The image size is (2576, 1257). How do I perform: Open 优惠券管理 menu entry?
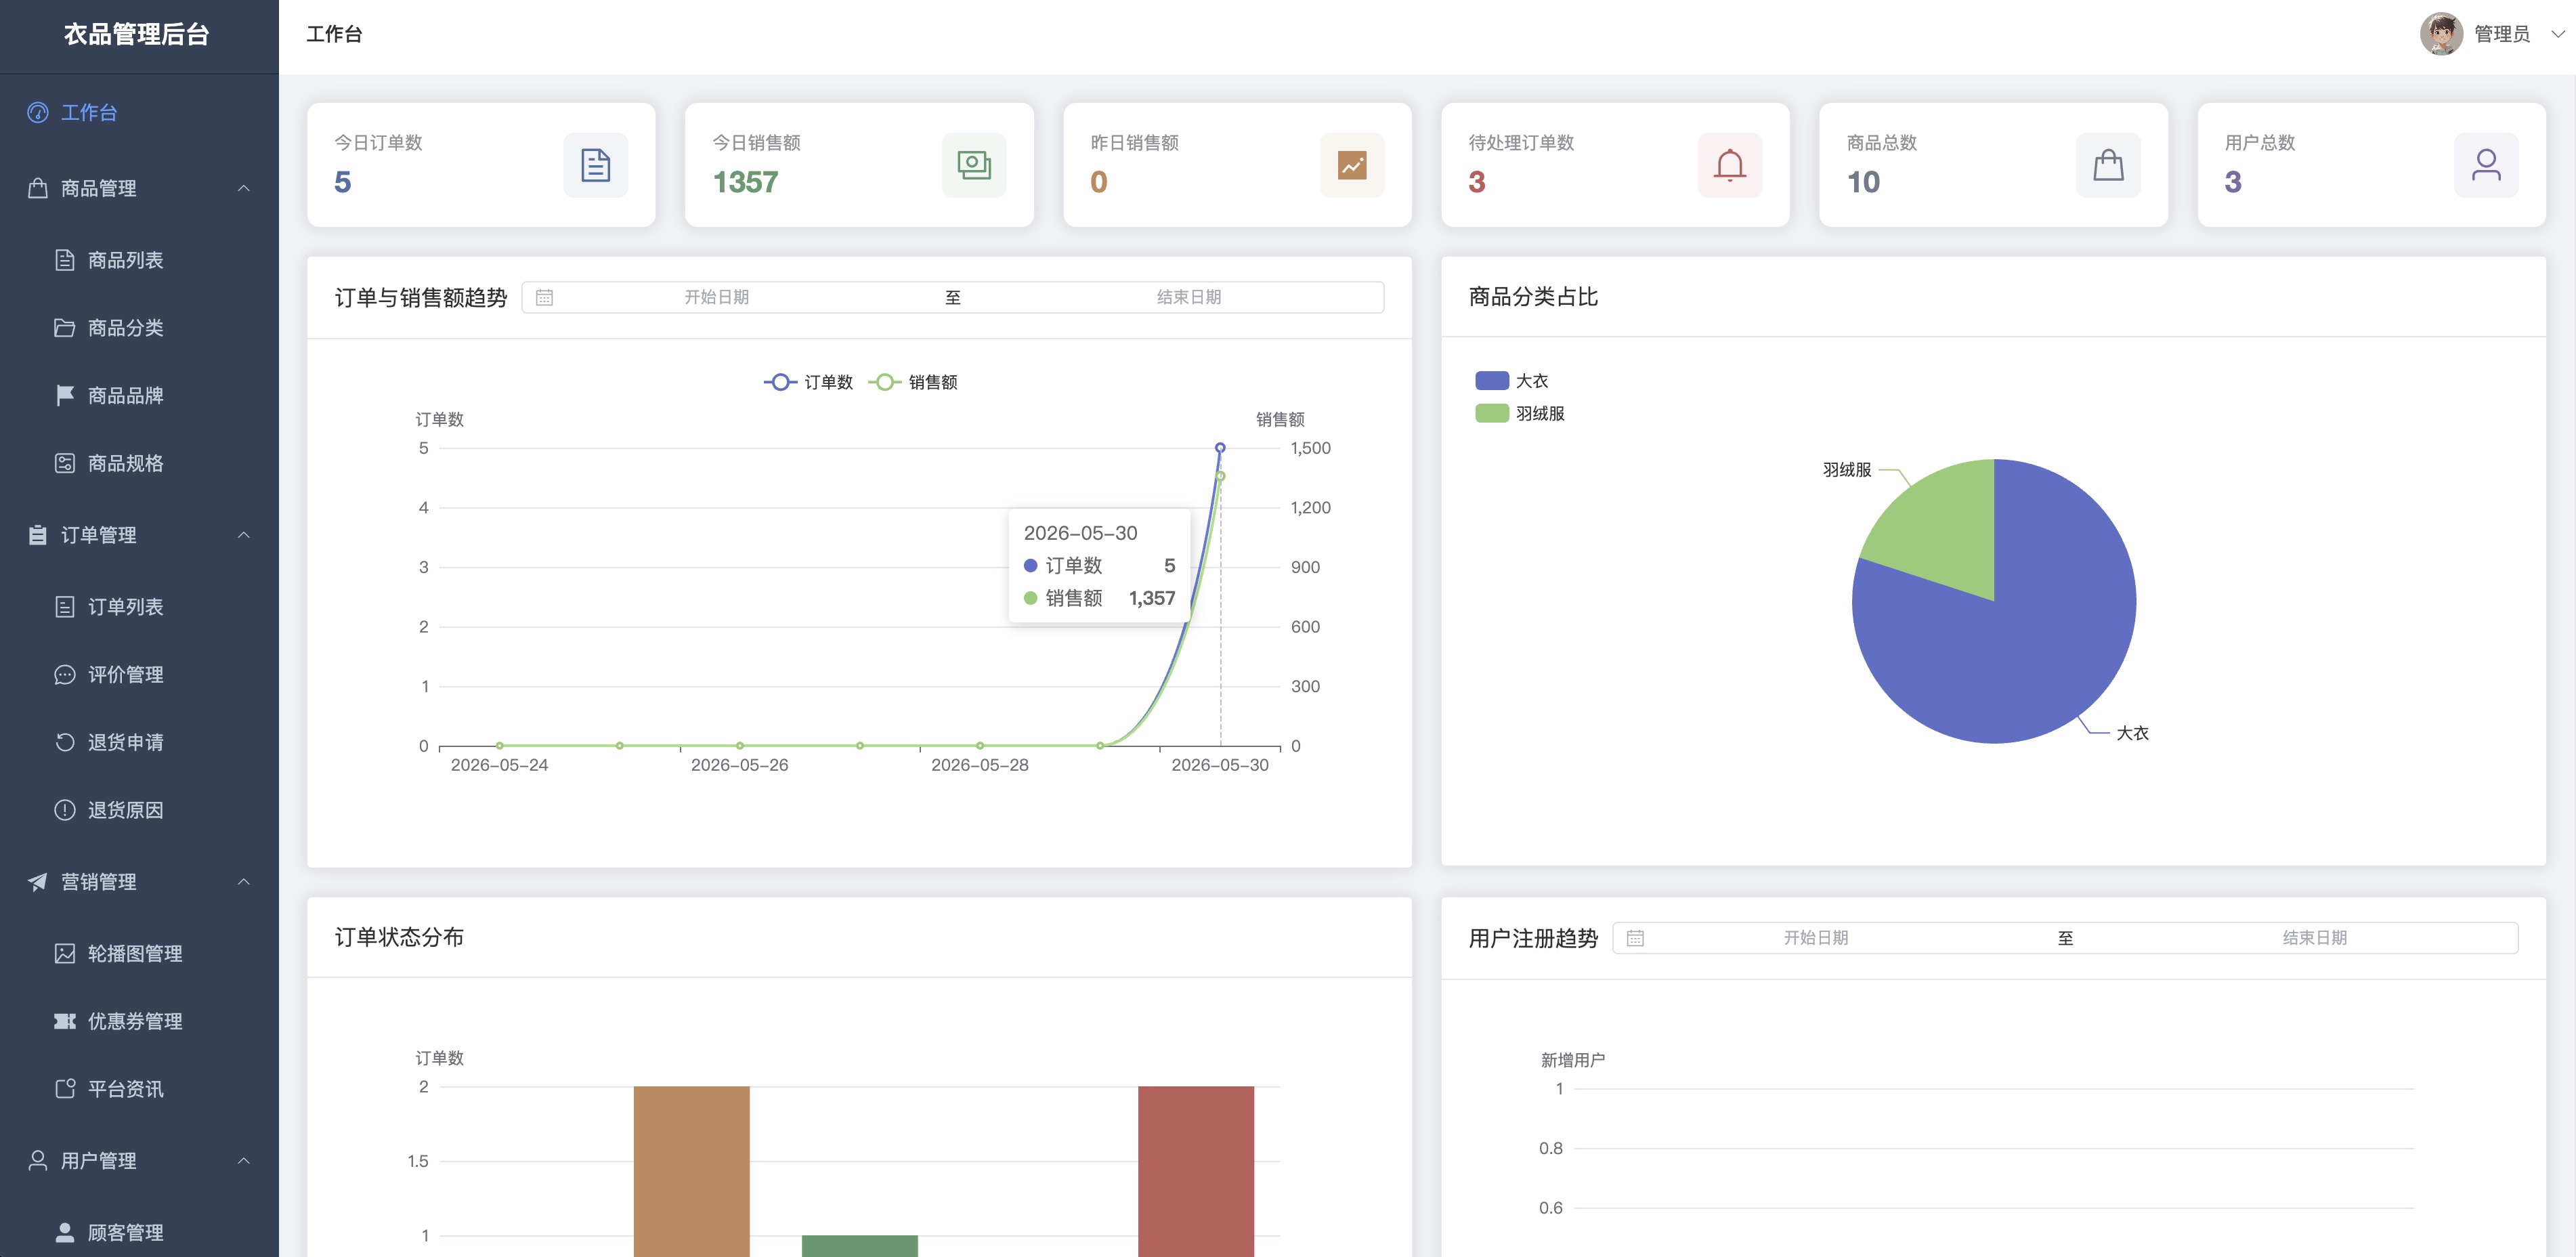(139, 1021)
